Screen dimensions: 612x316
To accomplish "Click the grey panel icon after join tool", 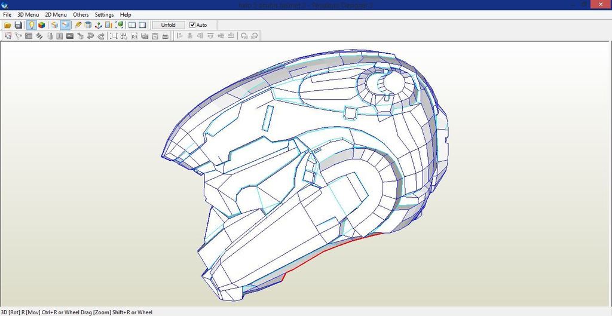I will pyautogui.click(x=29, y=36).
